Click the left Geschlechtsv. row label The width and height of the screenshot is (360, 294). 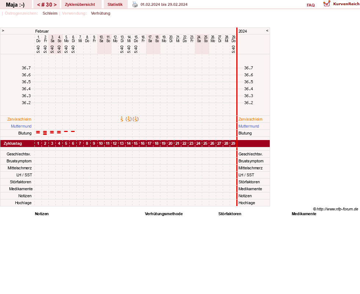(19, 154)
